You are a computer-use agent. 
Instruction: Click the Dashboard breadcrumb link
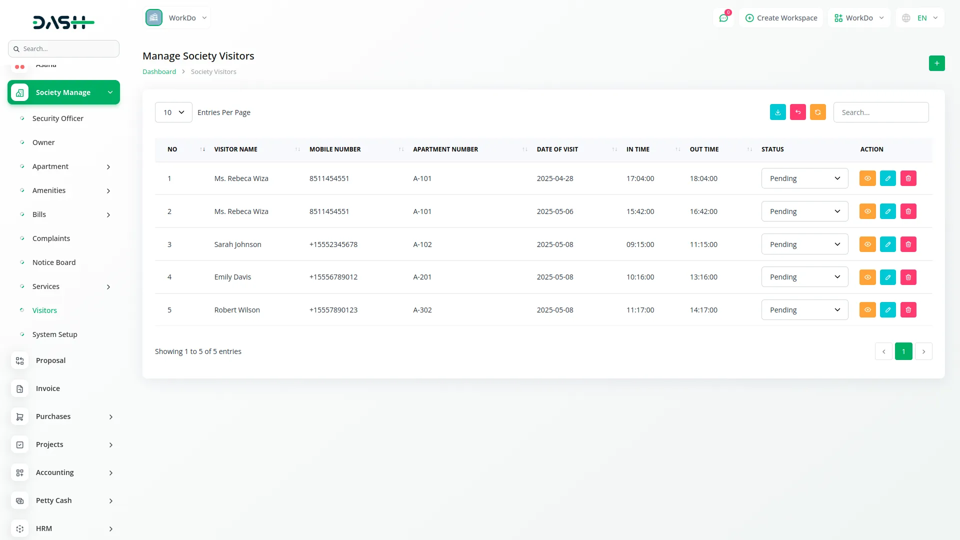pos(159,72)
